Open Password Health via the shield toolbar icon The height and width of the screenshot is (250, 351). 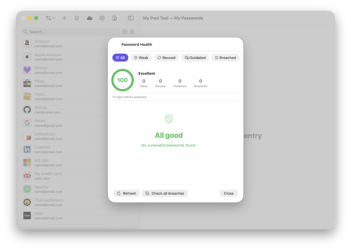pos(77,18)
